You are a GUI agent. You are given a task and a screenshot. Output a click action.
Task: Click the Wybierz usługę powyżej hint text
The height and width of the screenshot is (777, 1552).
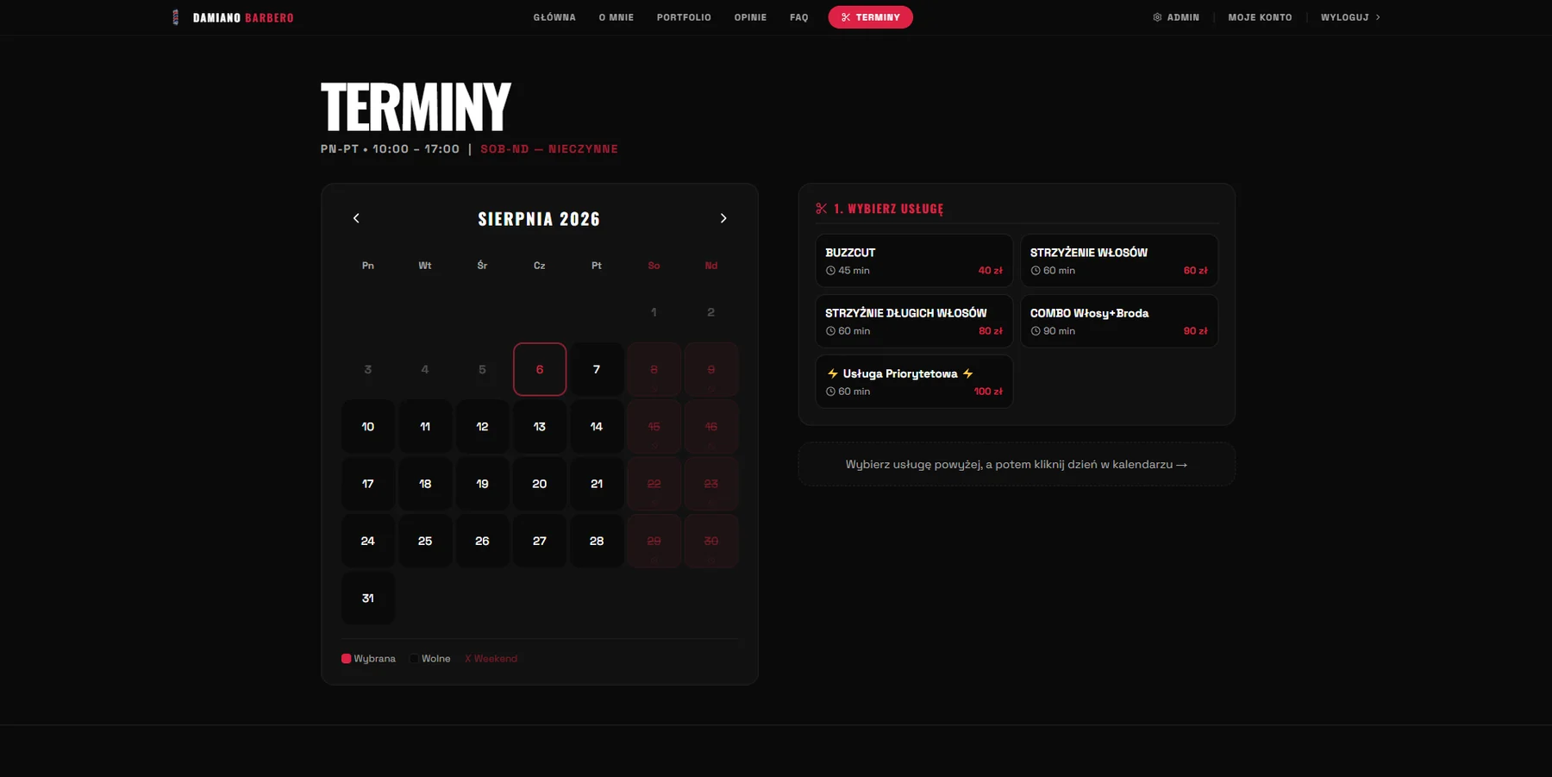pyautogui.click(x=1017, y=464)
